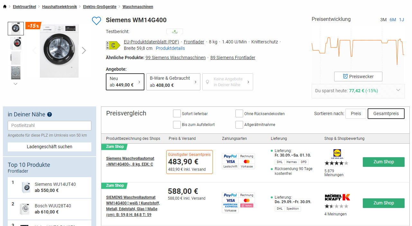This screenshot has width=412, height=226.
Task: Show next product image with right arrow
Action: (84, 50)
